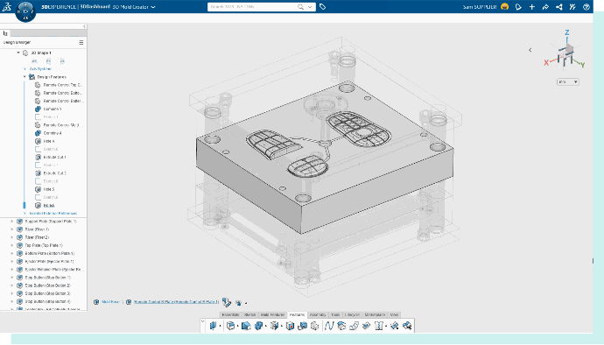Expand the Bottom Plate tree node
Image resolution: width=604 pixels, height=345 pixels.
coord(12,254)
